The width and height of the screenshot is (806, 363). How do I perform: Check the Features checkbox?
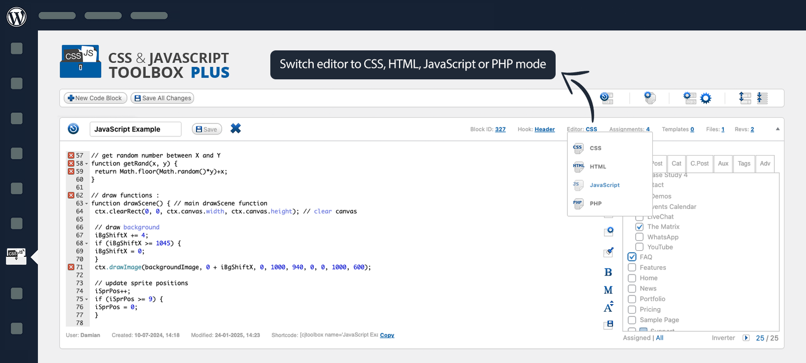click(632, 267)
